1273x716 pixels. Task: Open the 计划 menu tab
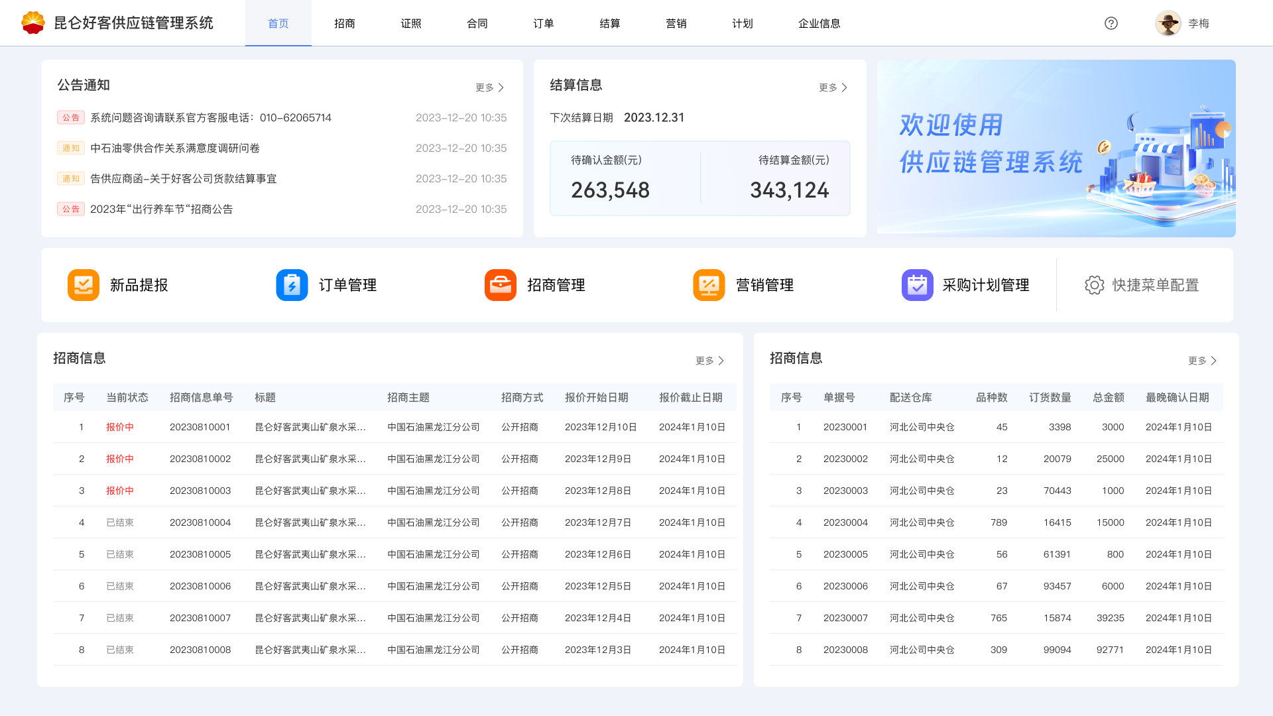[x=743, y=23]
